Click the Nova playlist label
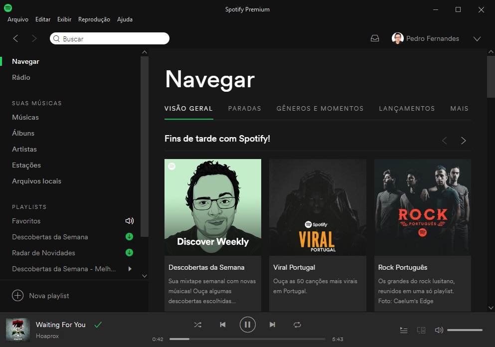495x347 pixels. click(x=49, y=296)
